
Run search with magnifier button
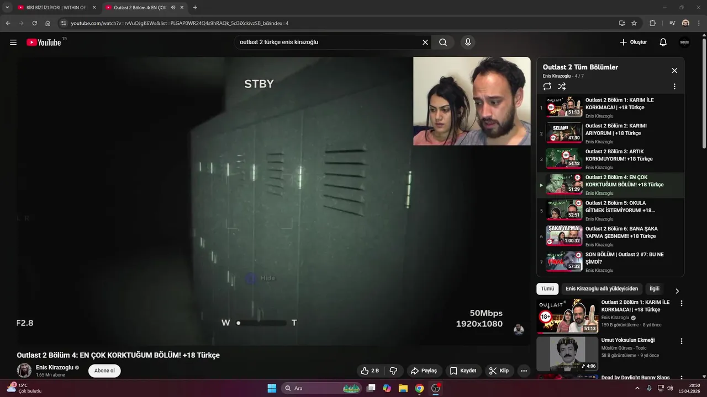click(x=443, y=42)
